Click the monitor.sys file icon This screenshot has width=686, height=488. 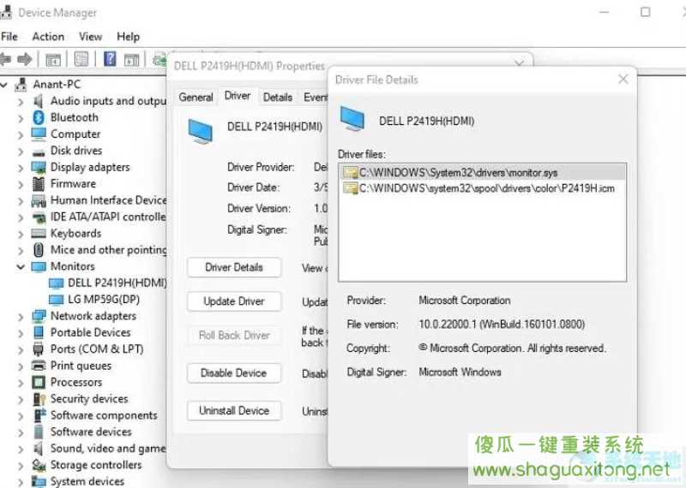coord(350,173)
